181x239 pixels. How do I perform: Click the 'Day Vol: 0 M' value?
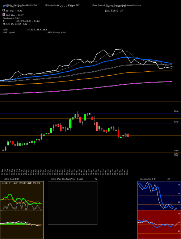click(114, 11)
